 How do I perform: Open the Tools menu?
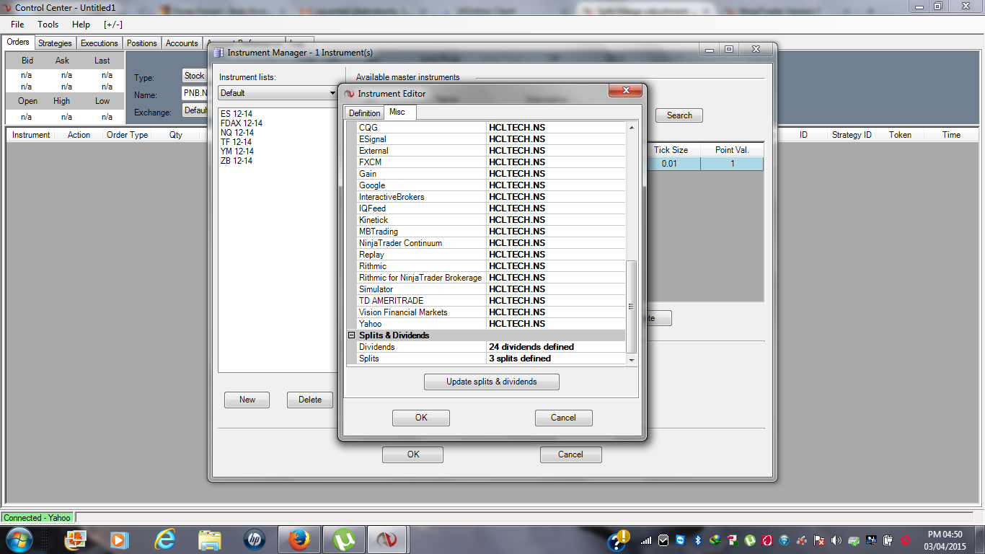coord(48,25)
